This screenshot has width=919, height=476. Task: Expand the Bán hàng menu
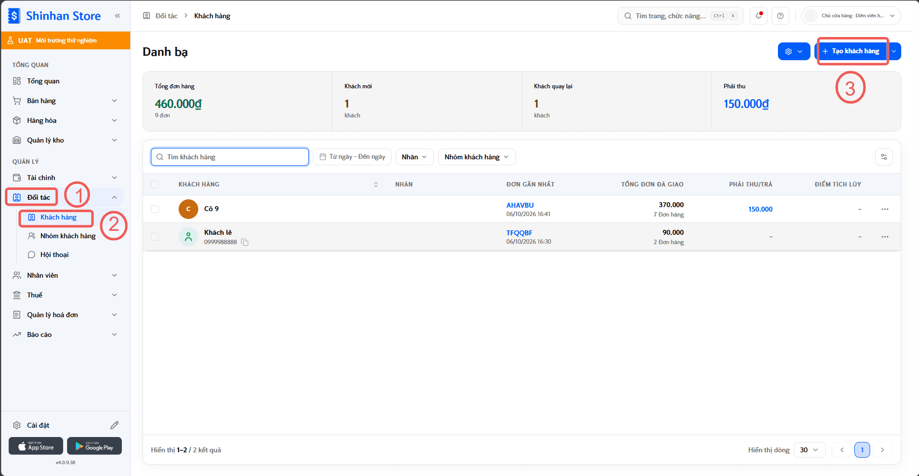tap(65, 101)
